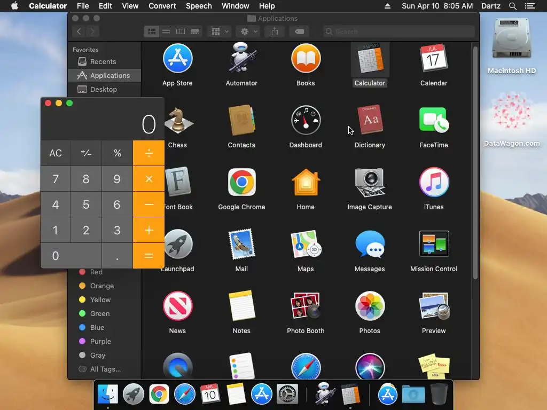Open the App Store in the Applications window

[x=177, y=59]
